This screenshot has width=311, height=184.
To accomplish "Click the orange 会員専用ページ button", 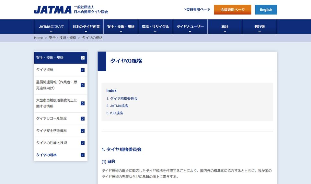I will point(233,10).
